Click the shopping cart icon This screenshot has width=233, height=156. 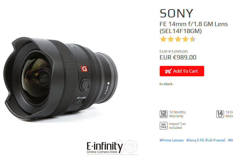168,71
